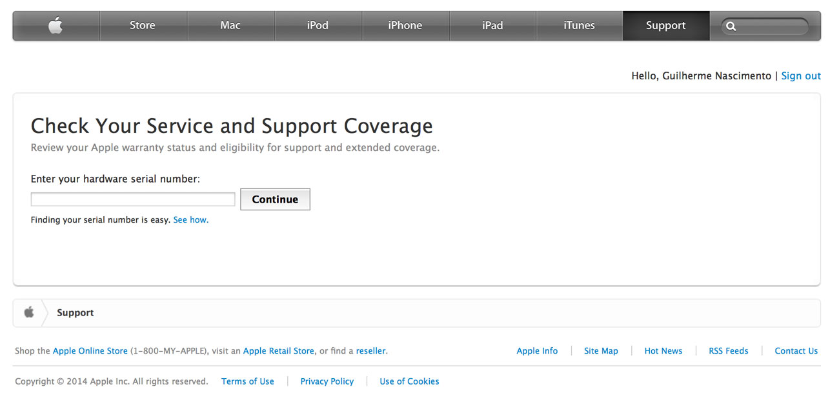
Task: Click the Continue button
Action: pyautogui.click(x=275, y=199)
